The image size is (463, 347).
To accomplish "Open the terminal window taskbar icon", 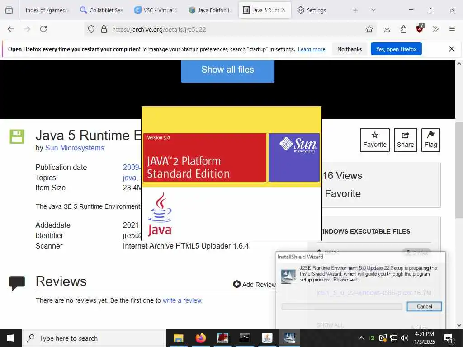I will 245,338.
